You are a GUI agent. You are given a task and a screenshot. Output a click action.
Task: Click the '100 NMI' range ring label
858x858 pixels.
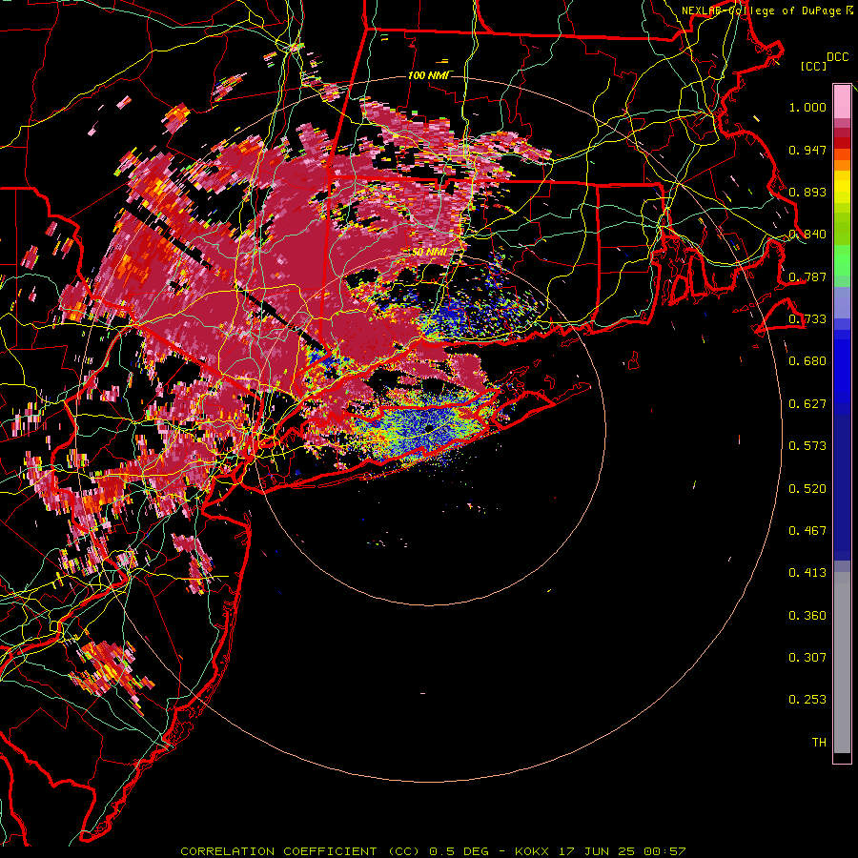click(428, 75)
